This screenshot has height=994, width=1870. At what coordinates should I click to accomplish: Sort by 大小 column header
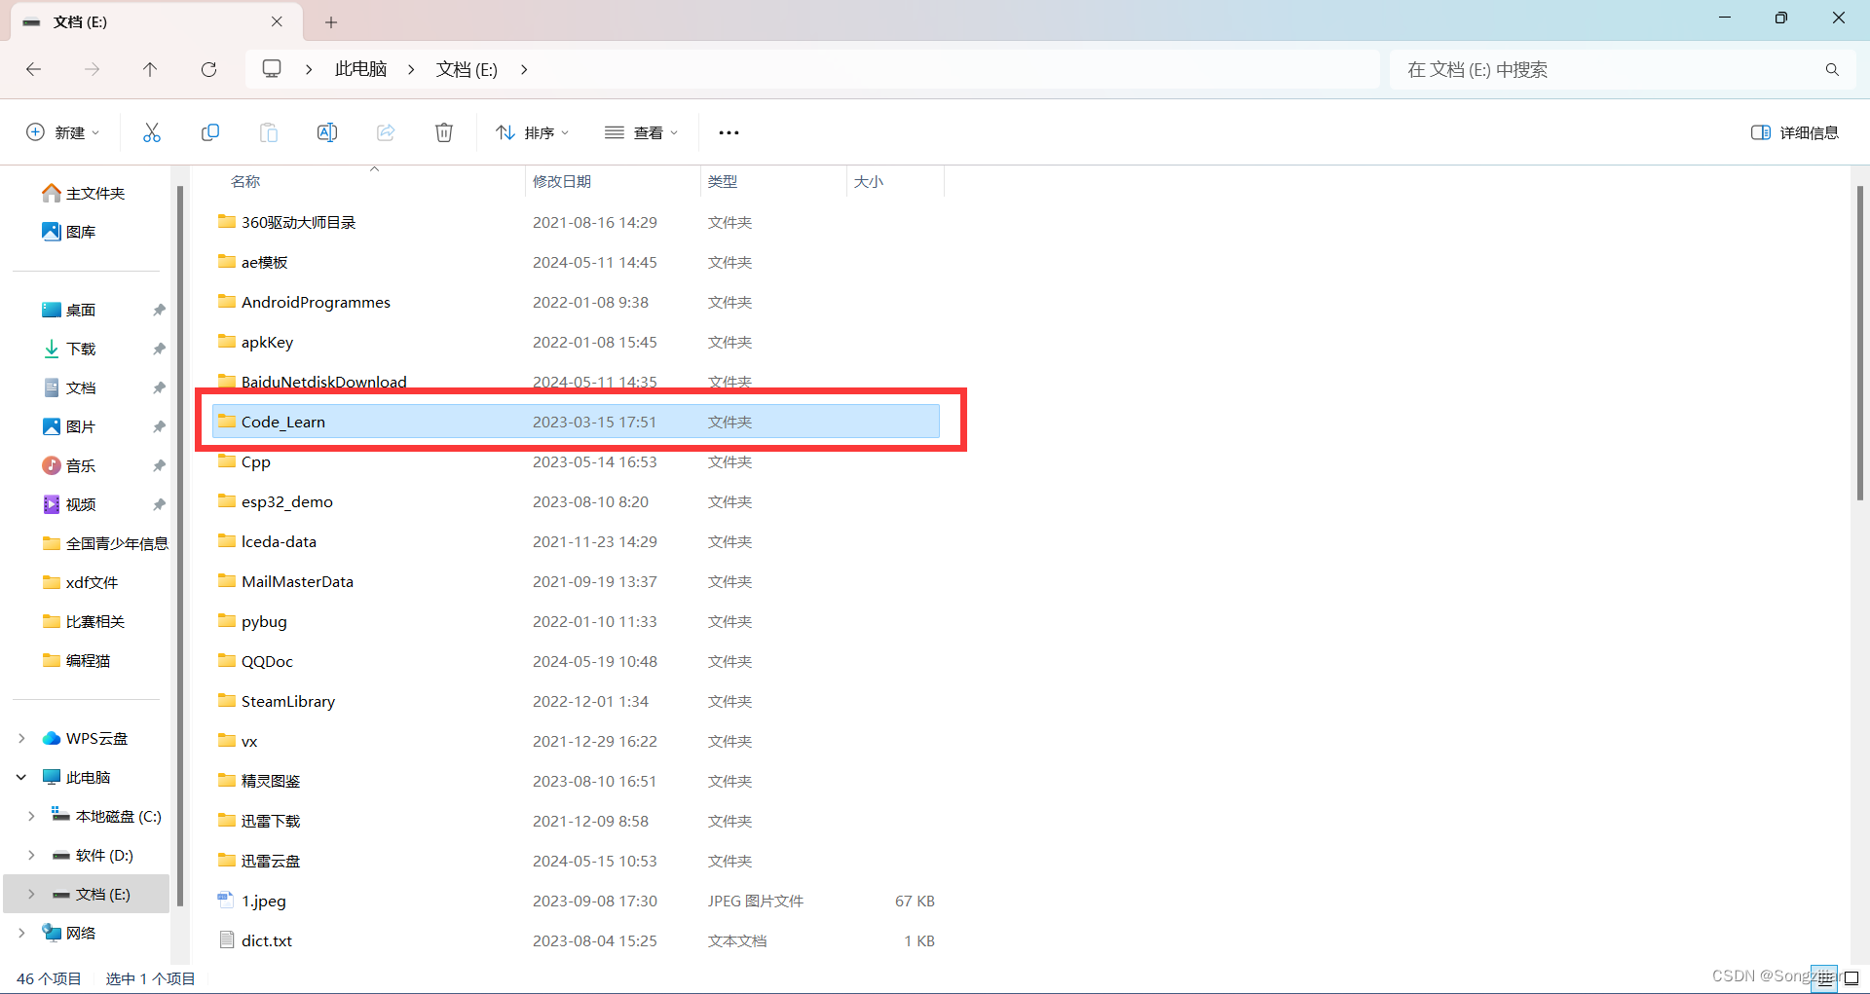[x=869, y=181]
